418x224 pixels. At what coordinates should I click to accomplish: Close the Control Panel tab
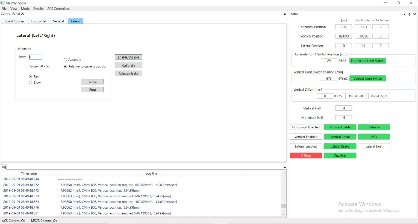click(x=23, y=14)
